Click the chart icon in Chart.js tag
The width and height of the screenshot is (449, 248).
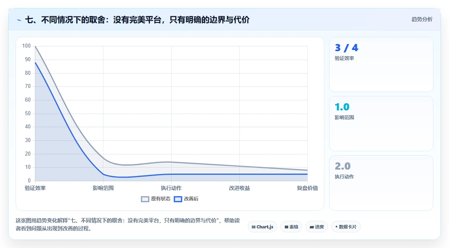253,227
